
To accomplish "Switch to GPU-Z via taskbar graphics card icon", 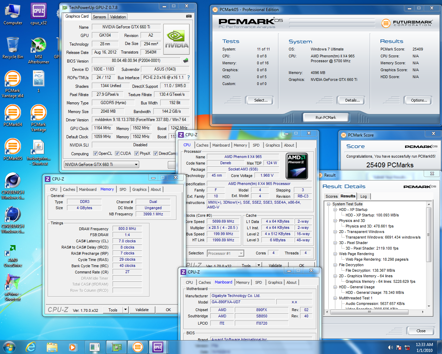I will [116, 347].
